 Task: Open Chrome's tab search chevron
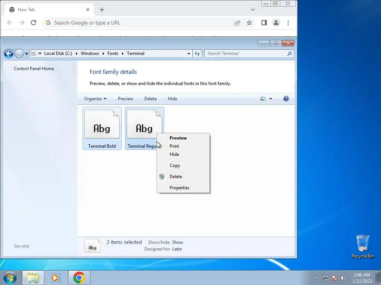pos(253,10)
